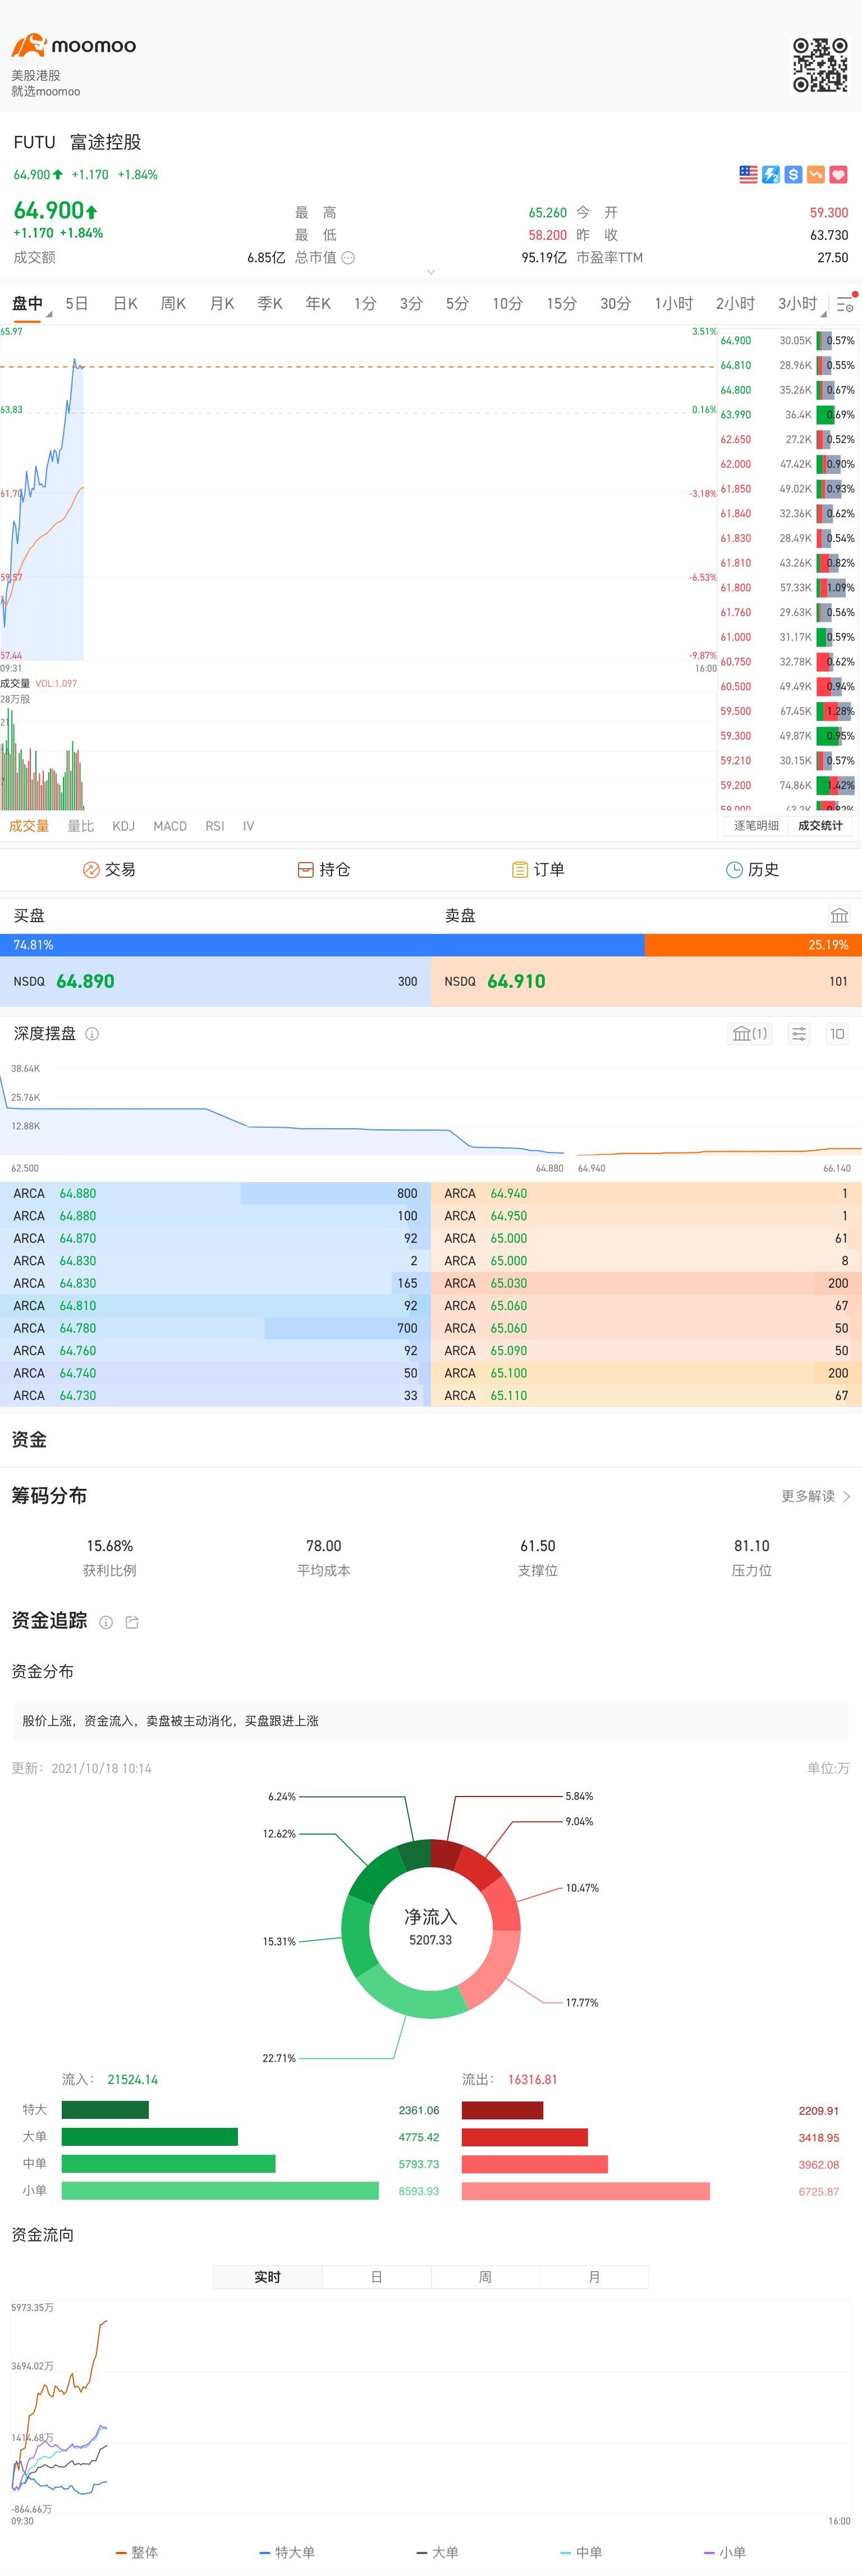The height and width of the screenshot is (2576, 862).
Task: Tap the moomoo bull logo
Action: click(29, 45)
